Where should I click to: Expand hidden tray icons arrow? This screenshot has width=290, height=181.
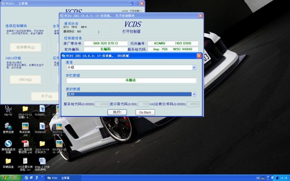[272, 178]
